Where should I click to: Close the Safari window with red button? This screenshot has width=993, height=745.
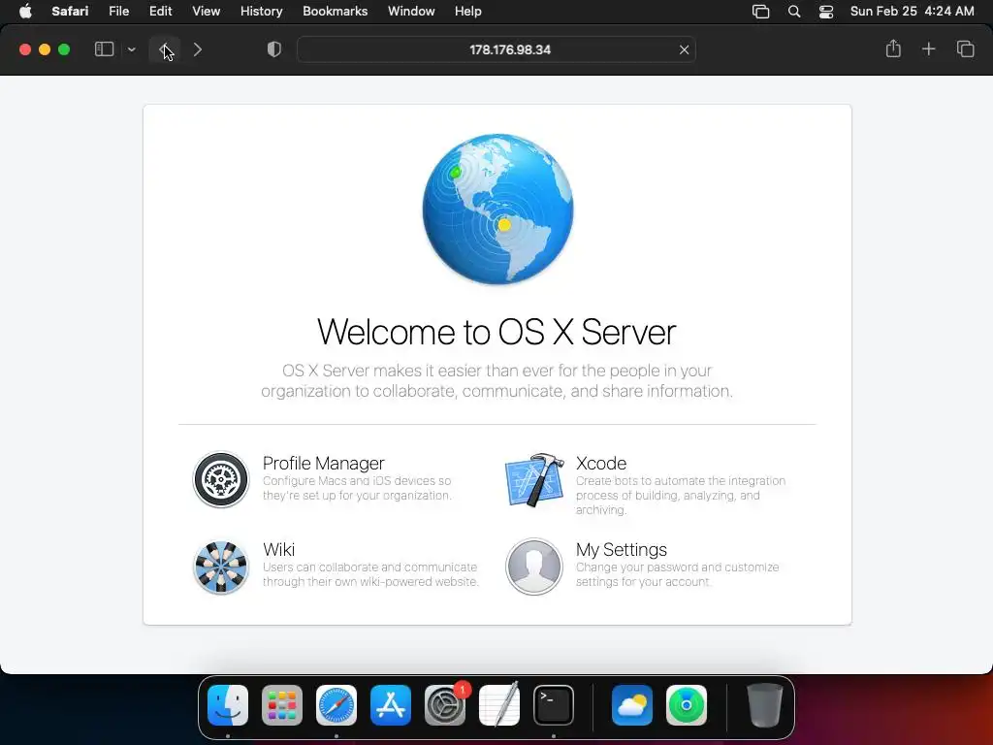(x=25, y=49)
